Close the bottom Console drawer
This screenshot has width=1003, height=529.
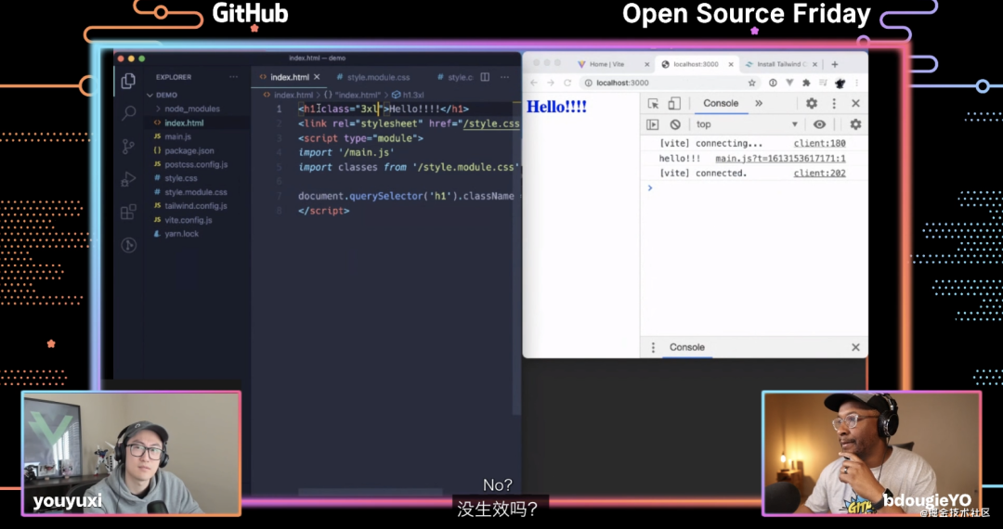pyautogui.click(x=856, y=347)
